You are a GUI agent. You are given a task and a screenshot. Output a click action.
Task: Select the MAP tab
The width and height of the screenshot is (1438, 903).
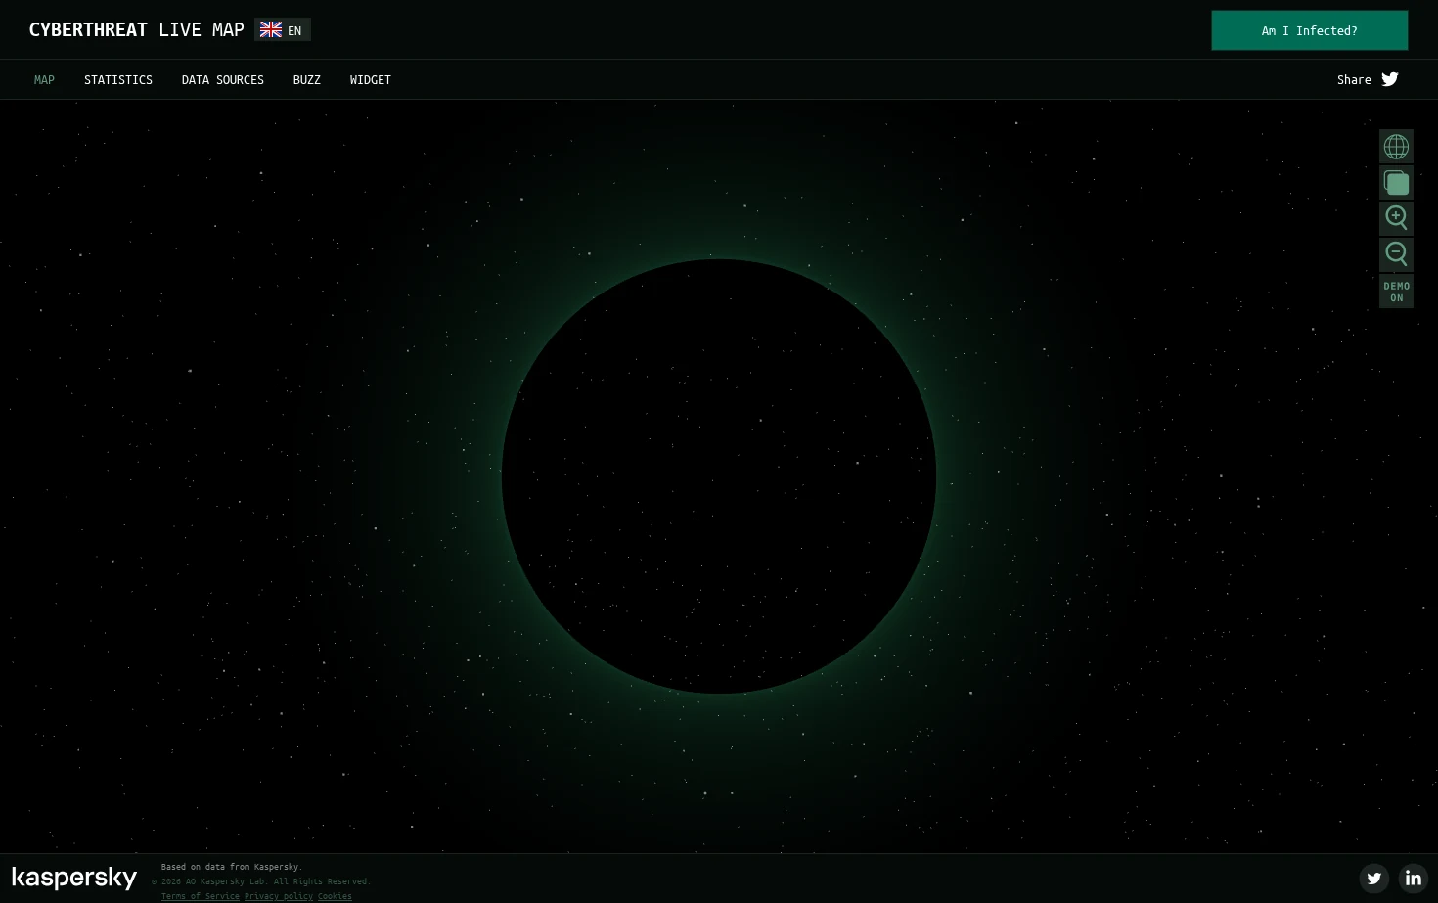click(44, 80)
